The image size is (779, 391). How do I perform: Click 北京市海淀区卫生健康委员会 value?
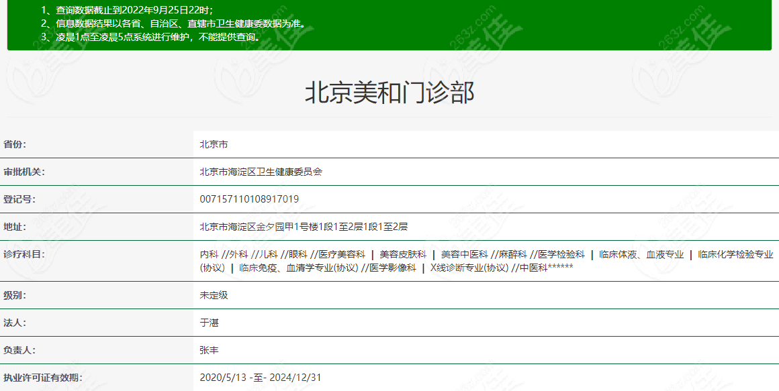(x=261, y=172)
